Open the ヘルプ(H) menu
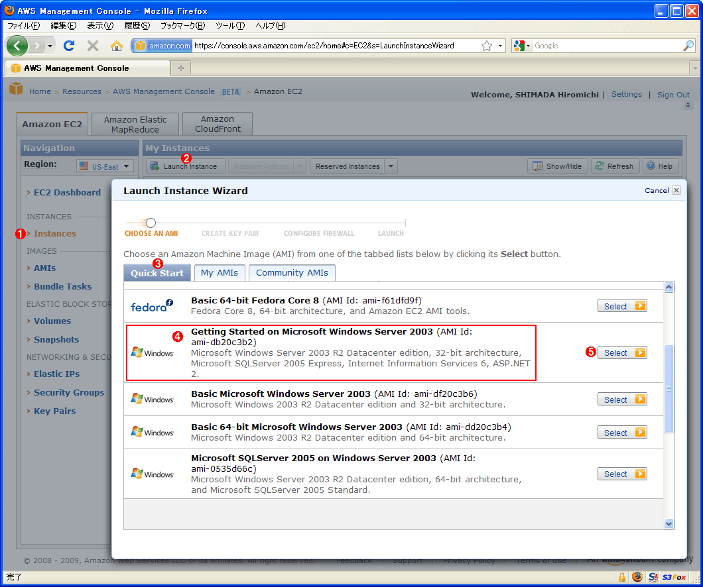This screenshot has height=587, width=703. (x=271, y=26)
